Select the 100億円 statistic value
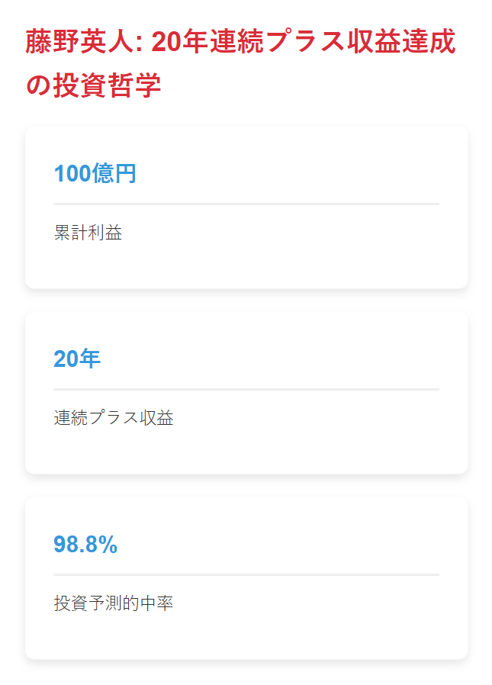Viewport: 492px width, 685px height. tap(95, 173)
